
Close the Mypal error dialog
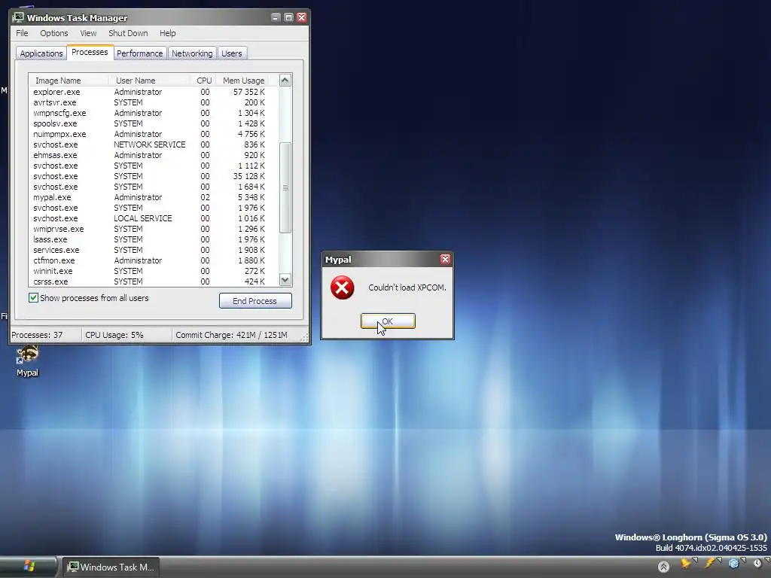click(445, 259)
